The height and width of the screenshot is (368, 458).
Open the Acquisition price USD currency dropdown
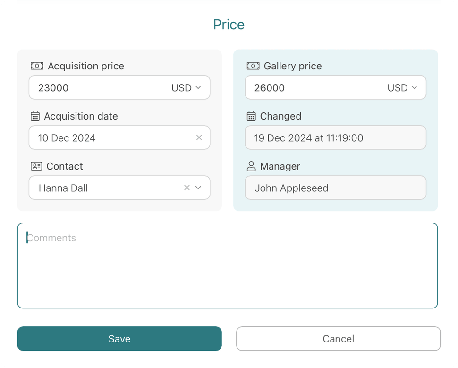[187, 88]
